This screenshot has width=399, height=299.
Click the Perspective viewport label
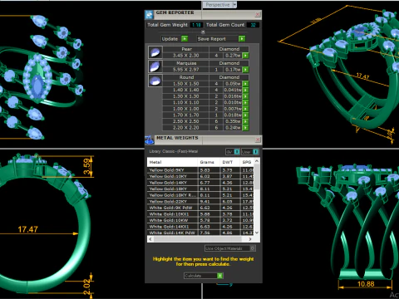(x=218, y=5)
